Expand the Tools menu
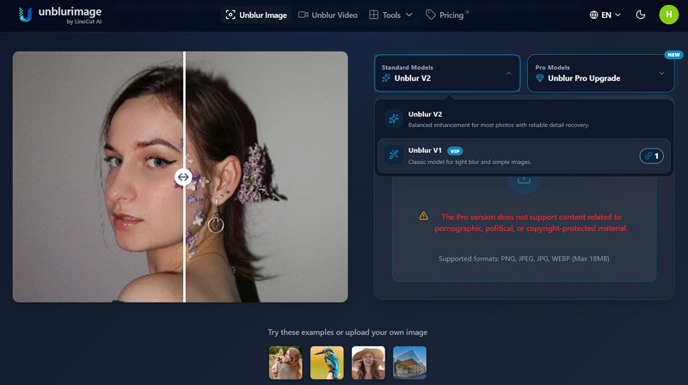 pyautogui.click(x=390, y=15)
